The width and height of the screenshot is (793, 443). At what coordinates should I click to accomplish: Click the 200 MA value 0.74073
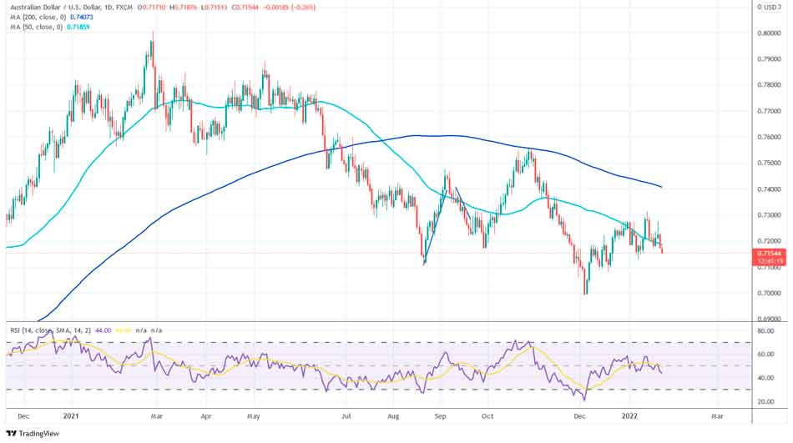click(x=83, y=17)
